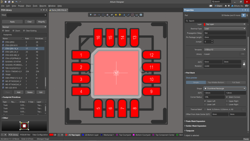Click the place 3D body icon

point(112,15)
